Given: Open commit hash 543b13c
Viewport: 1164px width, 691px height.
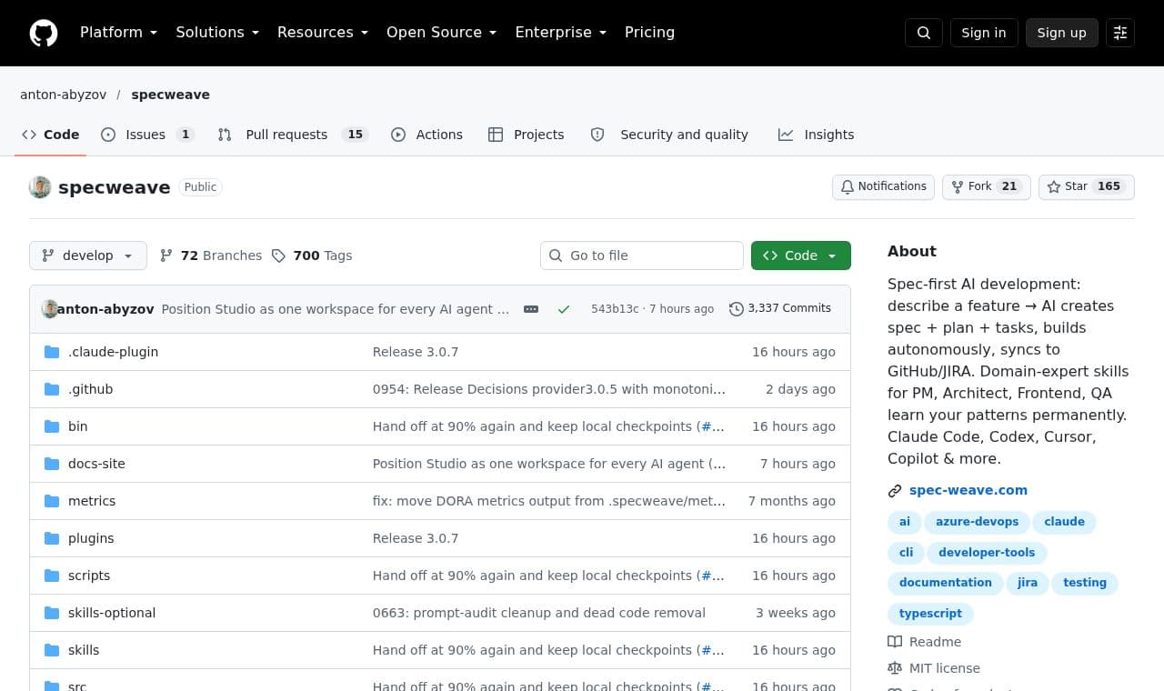Looking at the screenshot, I should point(615,309).
